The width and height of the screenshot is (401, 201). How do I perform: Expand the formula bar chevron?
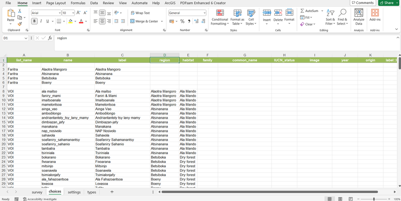(397, 38)
